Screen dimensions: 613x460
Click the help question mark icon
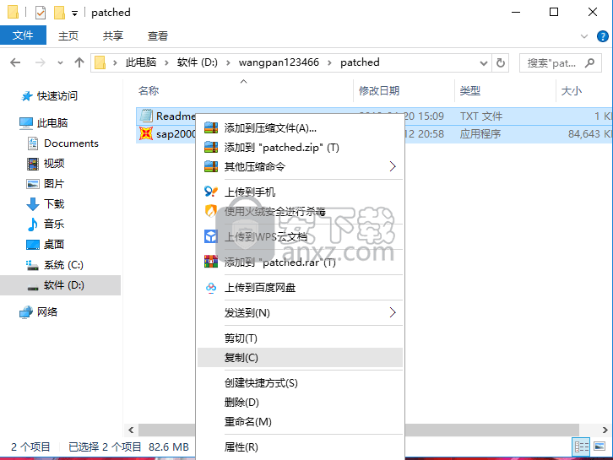coord(602,36)
